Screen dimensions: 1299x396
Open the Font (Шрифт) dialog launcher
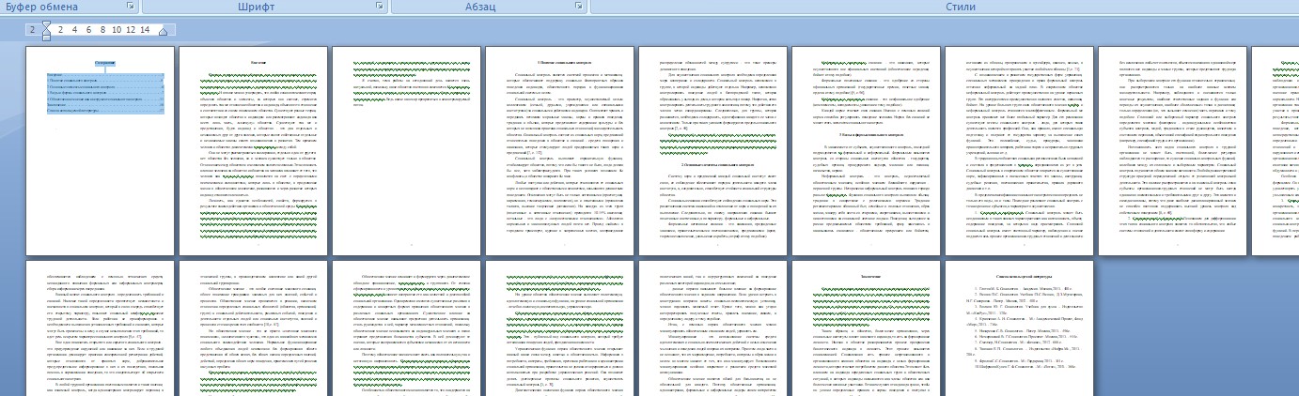(380, 7)
